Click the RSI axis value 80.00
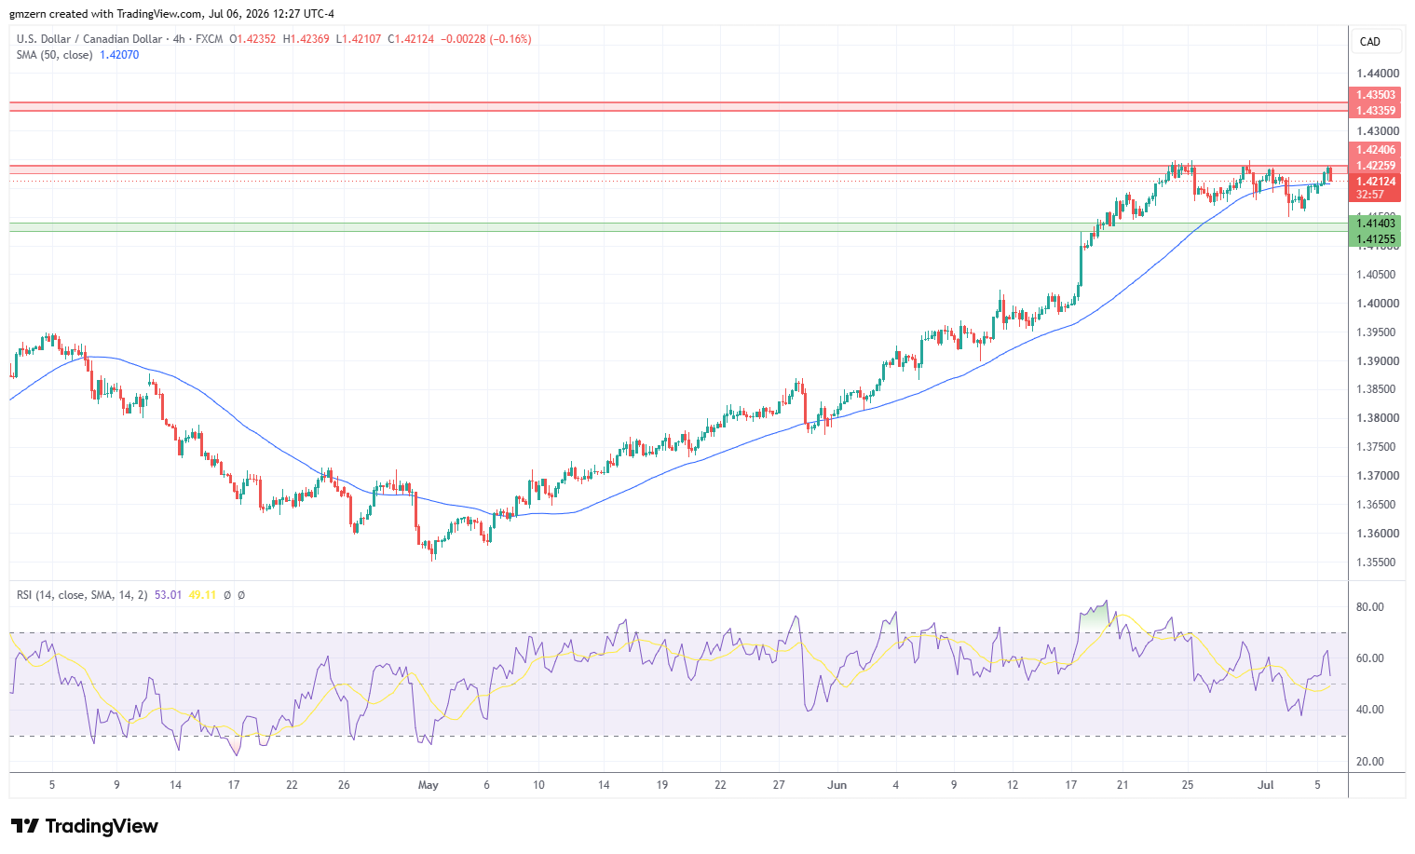1415x854 pixels. click(x=1369, y=607)
